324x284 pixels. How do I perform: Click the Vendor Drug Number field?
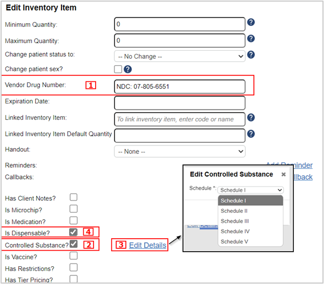click(x=180, y=86)
